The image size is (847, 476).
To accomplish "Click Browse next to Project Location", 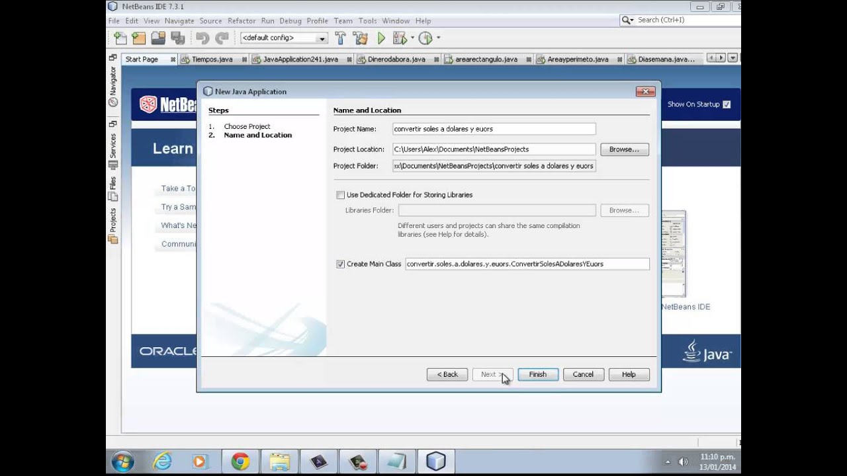I will [x=625, y=149].
